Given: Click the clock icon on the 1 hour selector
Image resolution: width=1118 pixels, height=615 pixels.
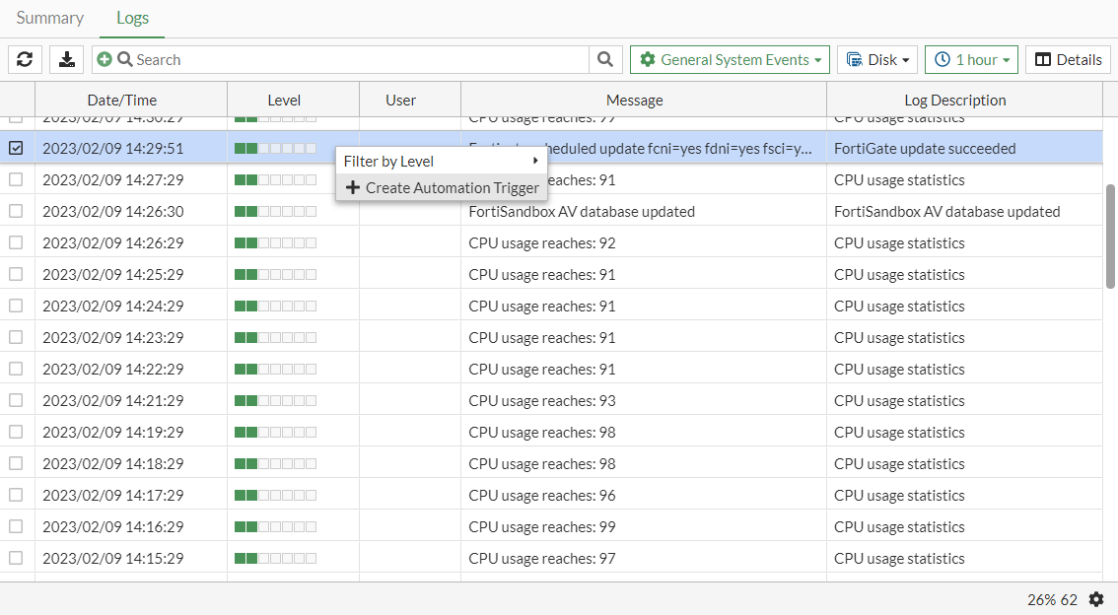Looking at the screenshot, I should (x=942, y=59).
